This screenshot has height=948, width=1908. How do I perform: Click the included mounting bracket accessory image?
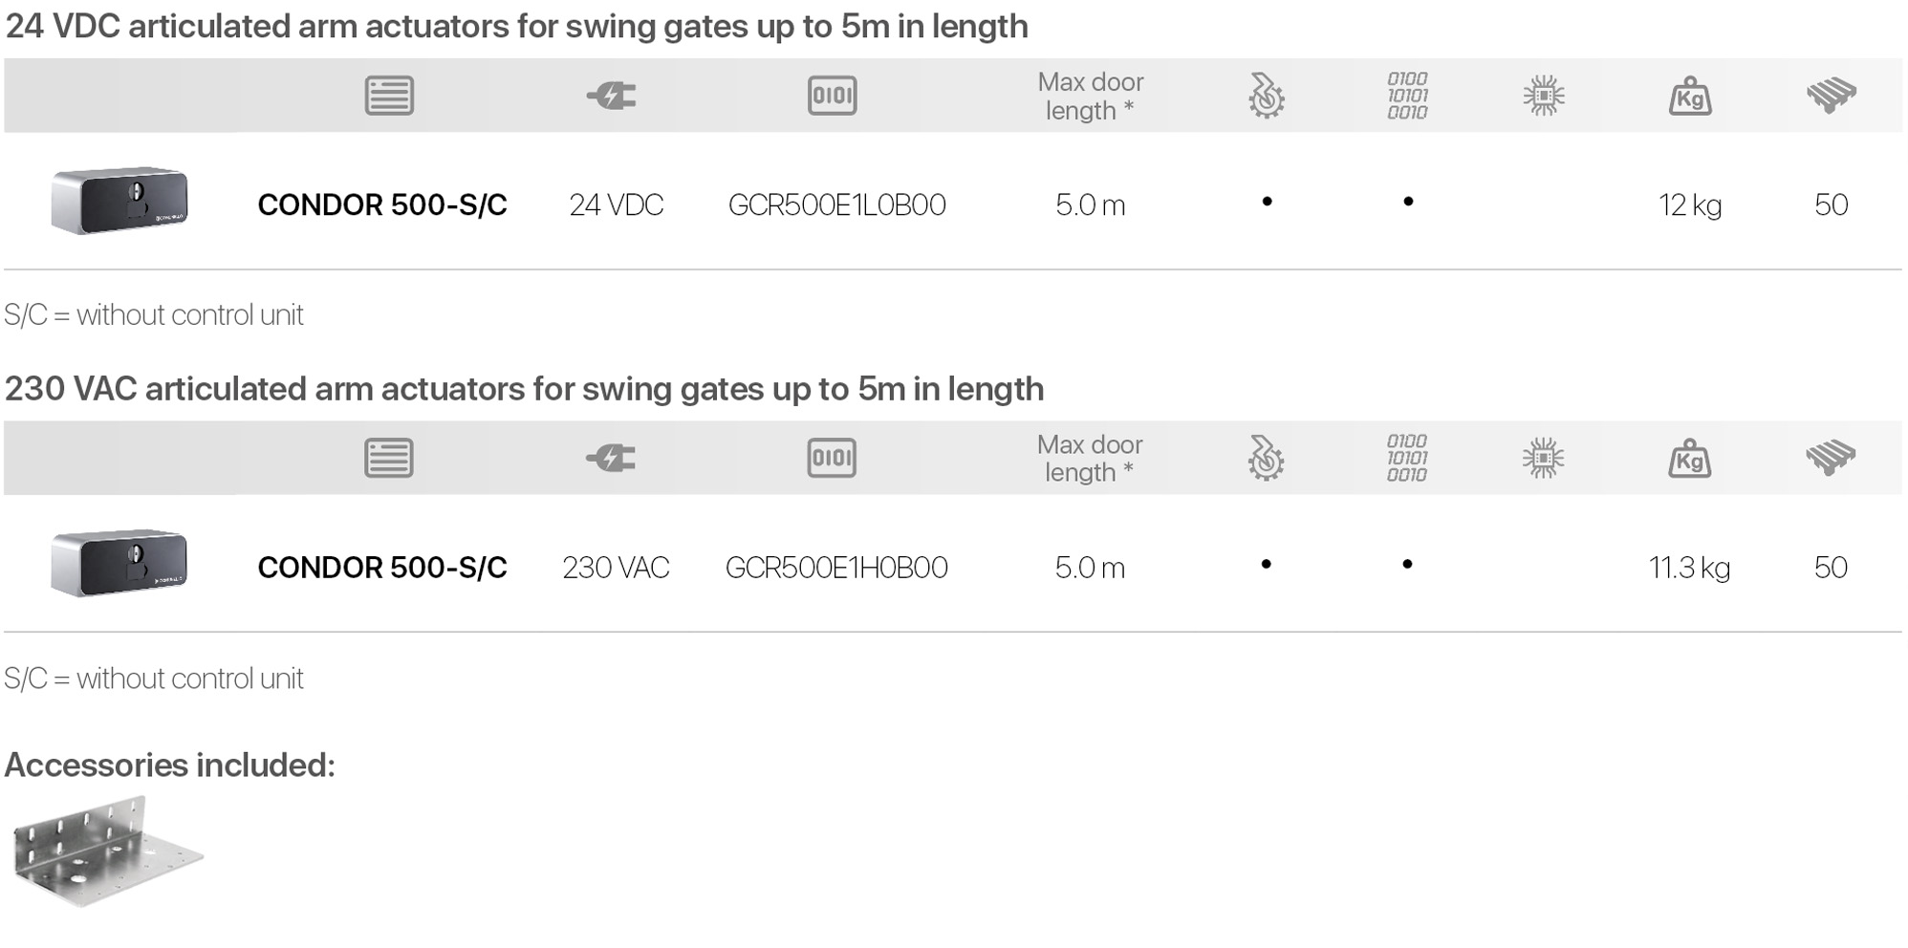pos(107,851)
